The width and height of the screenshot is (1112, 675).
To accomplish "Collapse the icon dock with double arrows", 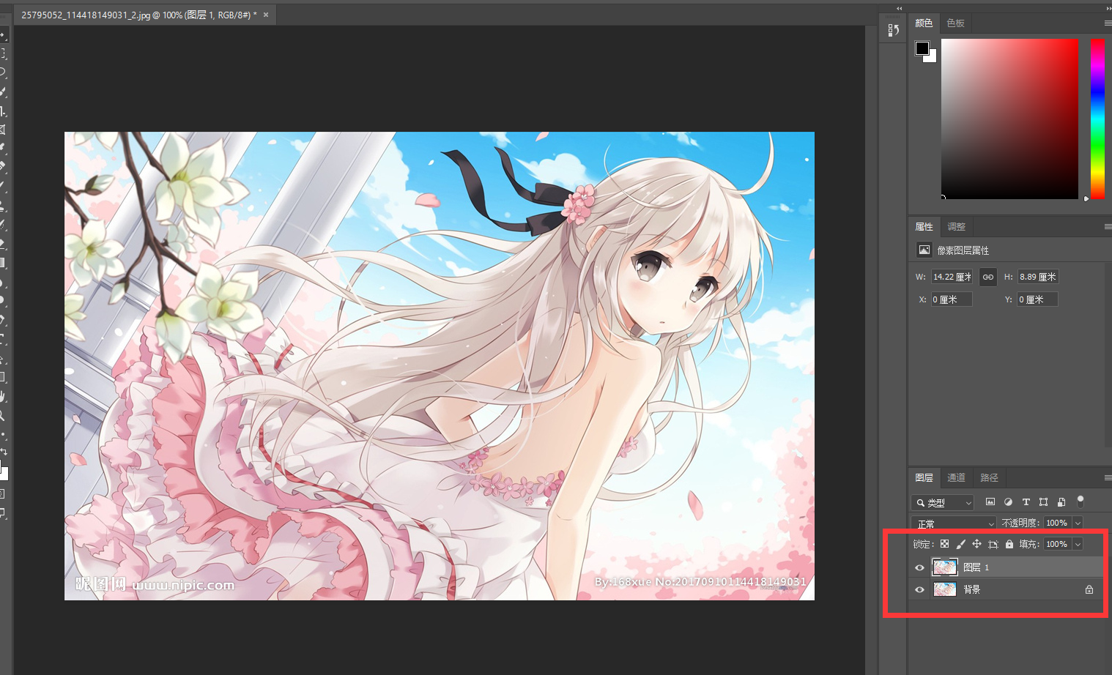I will click(900, 9).
